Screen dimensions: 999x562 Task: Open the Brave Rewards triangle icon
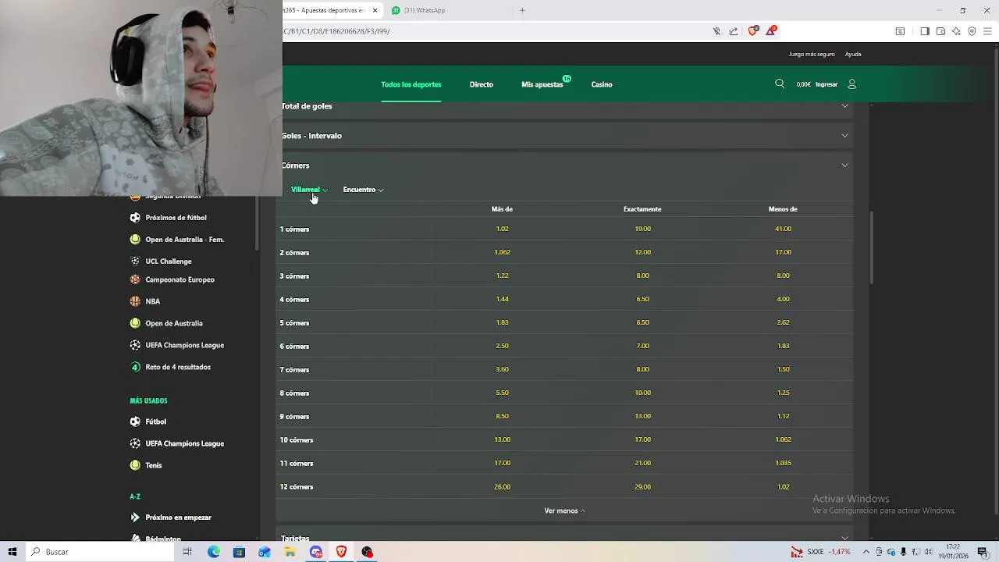(771, 31)
